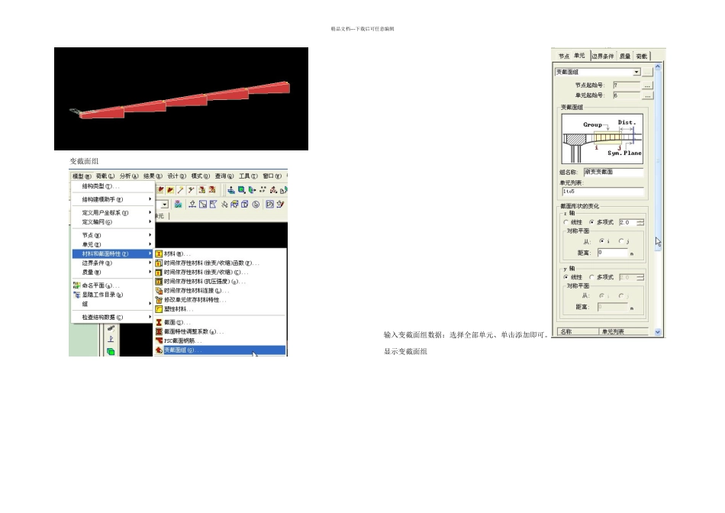Click the 显隐工作目录 icon

[x=77, y=295]
